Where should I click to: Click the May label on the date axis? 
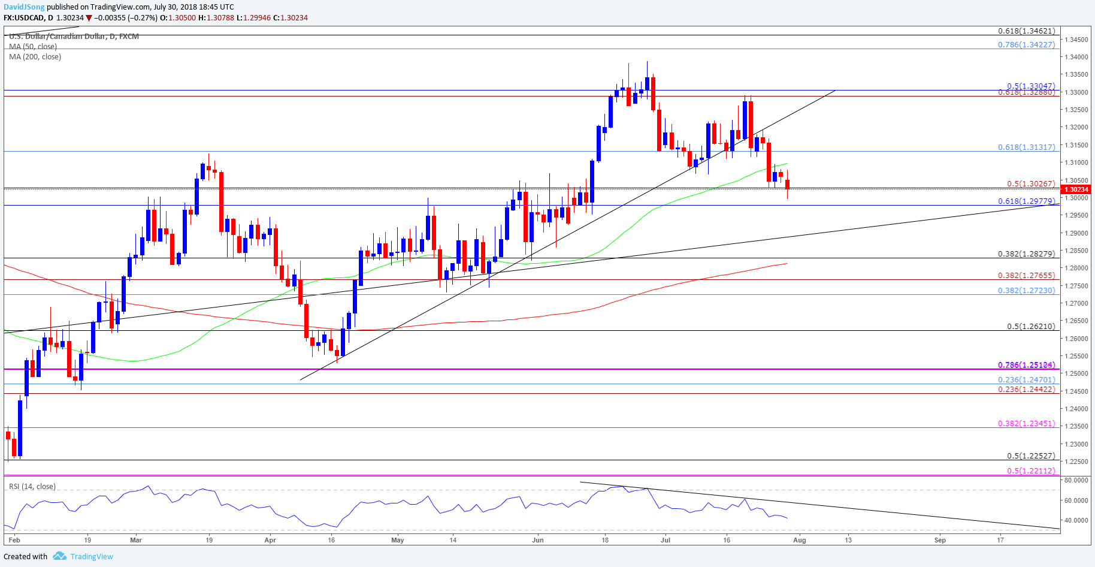pyautogui.click(x=398, y=540)
